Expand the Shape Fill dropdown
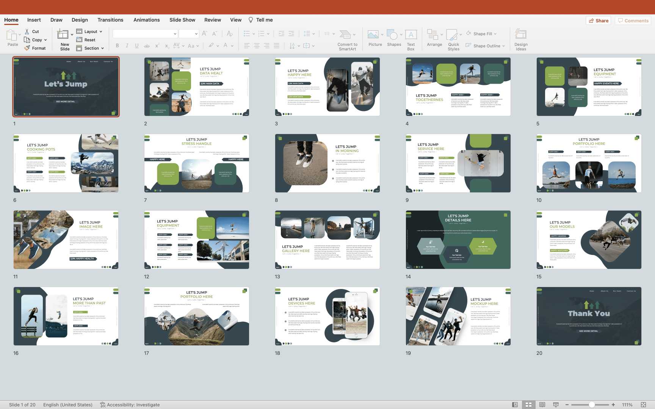The width and height of the screenshot is (655, 409). (495, 34)
